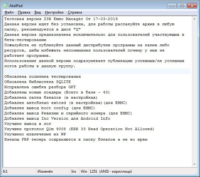Click the line 'Улучшен вывод в лог'
Screen dimensions: 200x177
[28, 124]
